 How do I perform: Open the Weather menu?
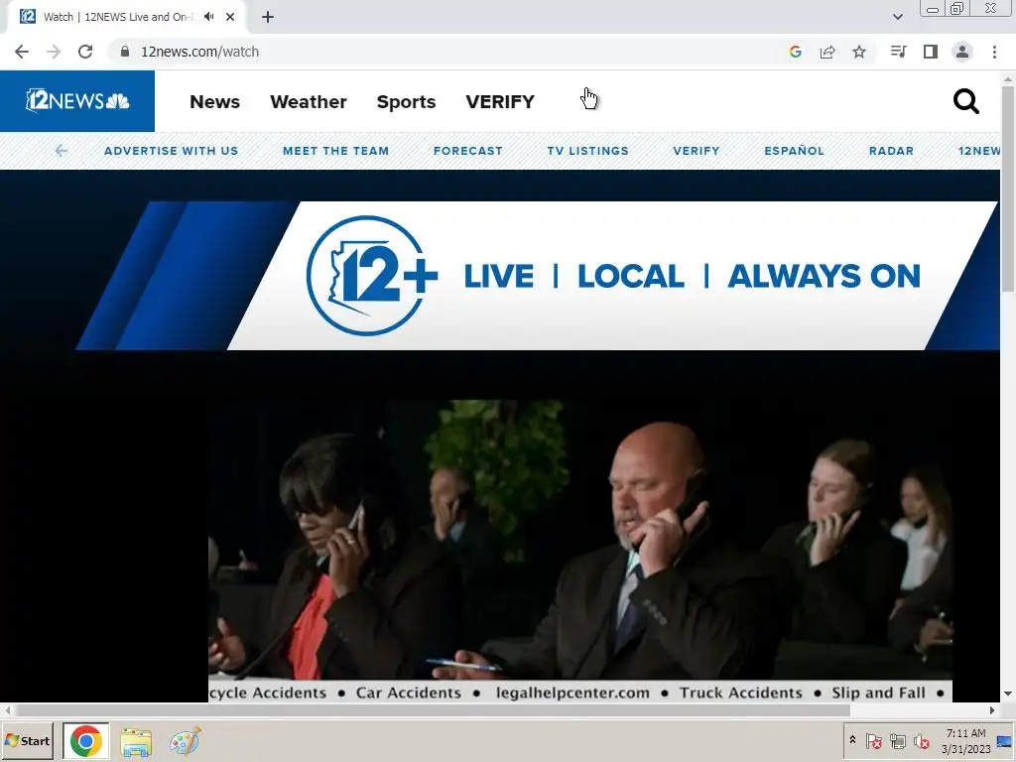pos(309,102)
